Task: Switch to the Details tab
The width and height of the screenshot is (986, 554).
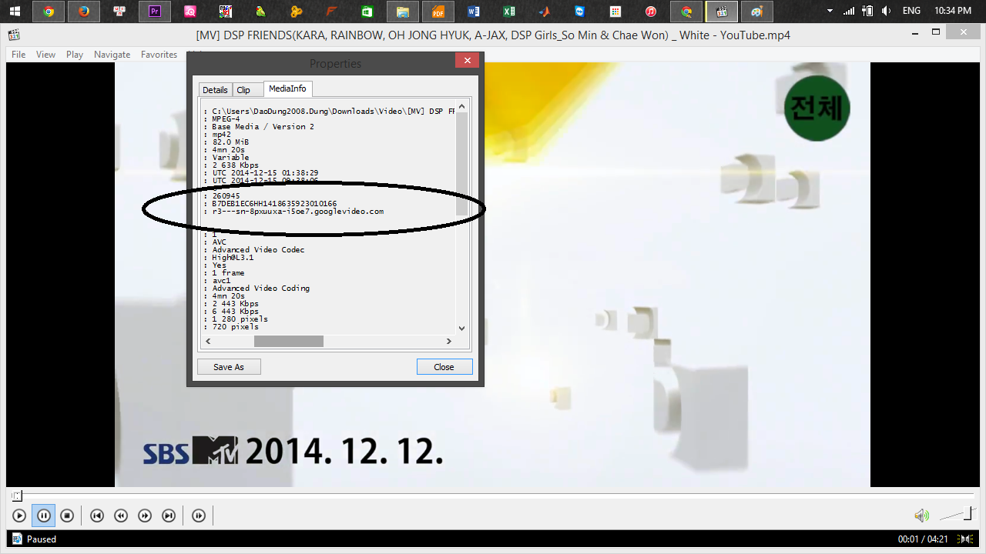Action: 215,90
